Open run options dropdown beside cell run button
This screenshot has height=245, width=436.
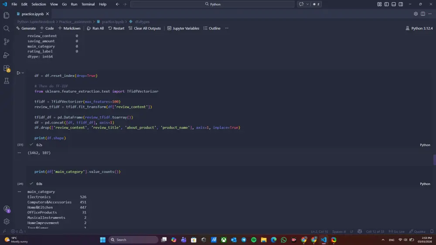pos(23,73)
